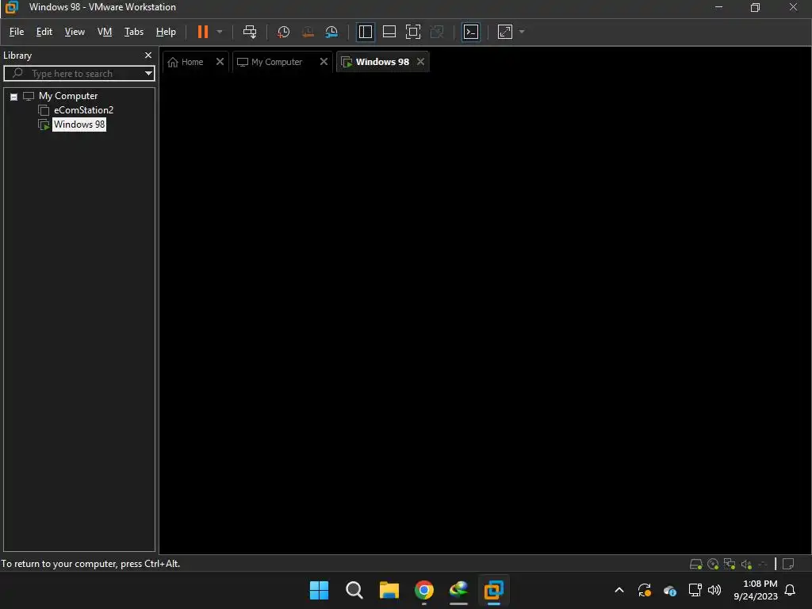Viewport: 812px width, 609px height.
Task: Open File Explorer from the taskbar
Action: point(389,590)
